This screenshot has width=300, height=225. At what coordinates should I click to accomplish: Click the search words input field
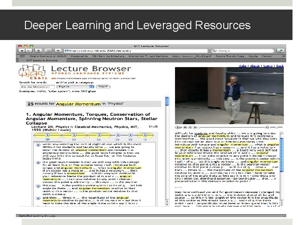pyautogui.click(x=37, y=87)
